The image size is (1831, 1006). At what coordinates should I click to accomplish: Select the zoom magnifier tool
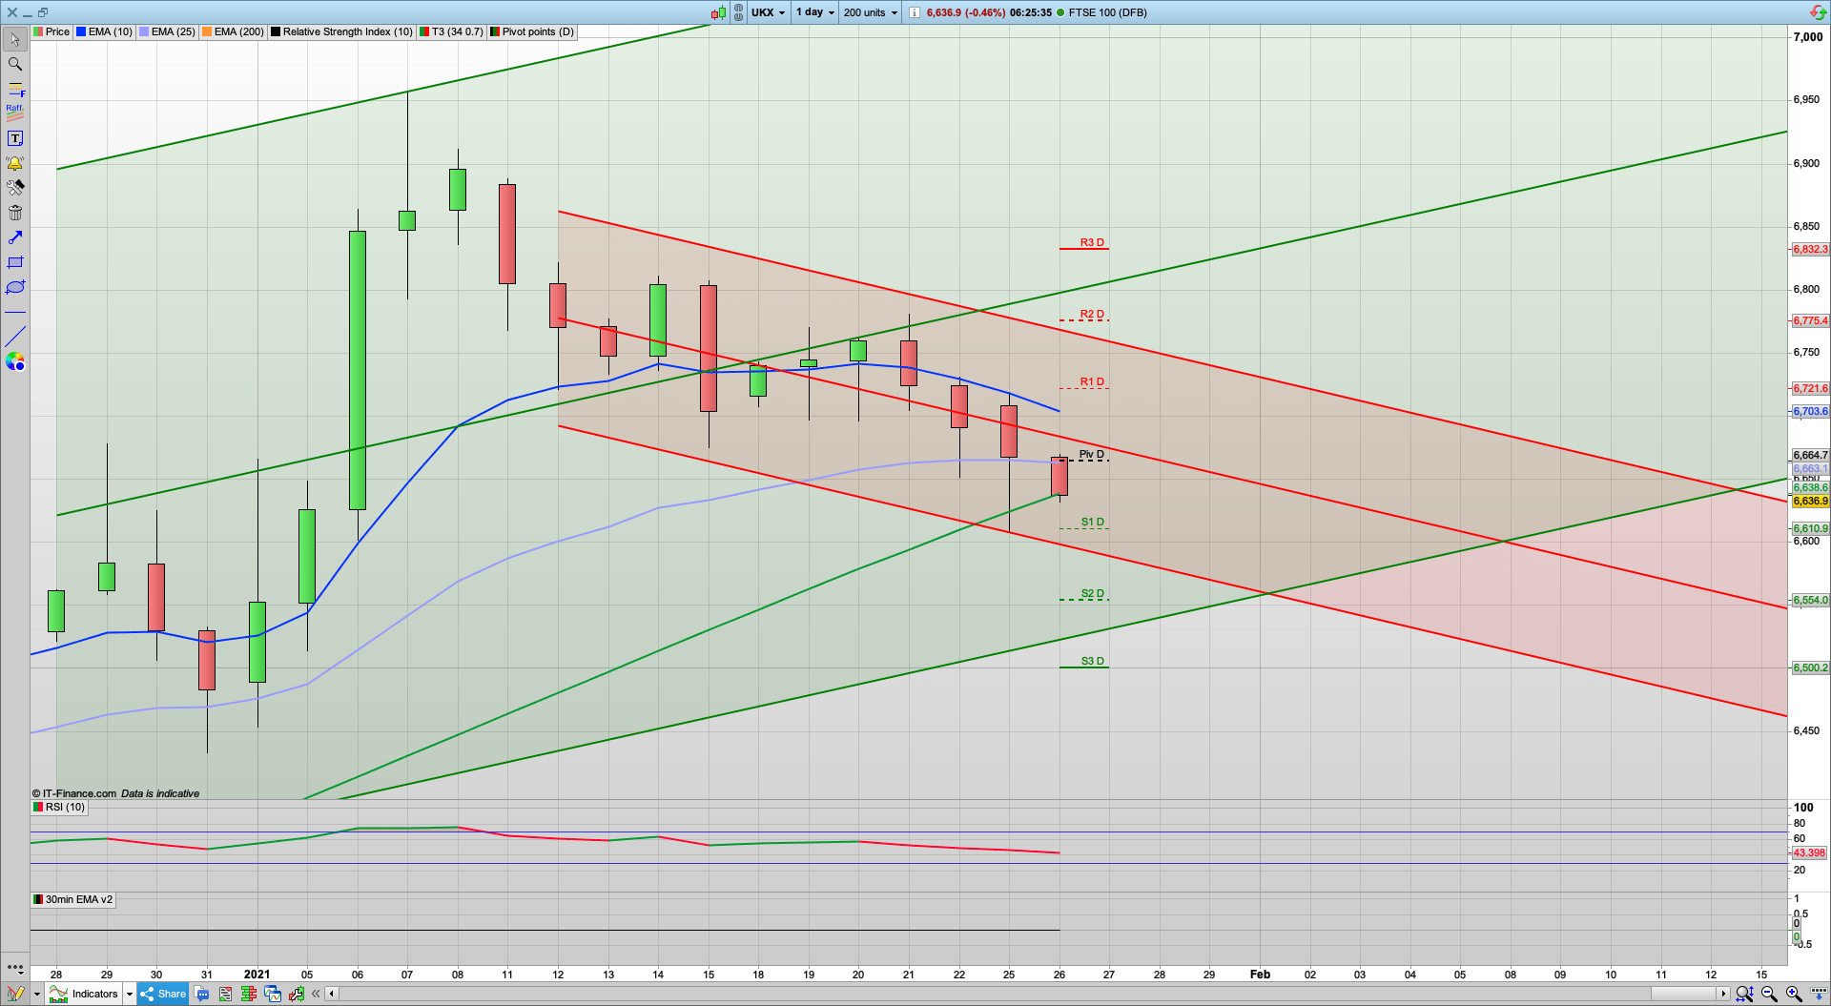tap(14, 64)
